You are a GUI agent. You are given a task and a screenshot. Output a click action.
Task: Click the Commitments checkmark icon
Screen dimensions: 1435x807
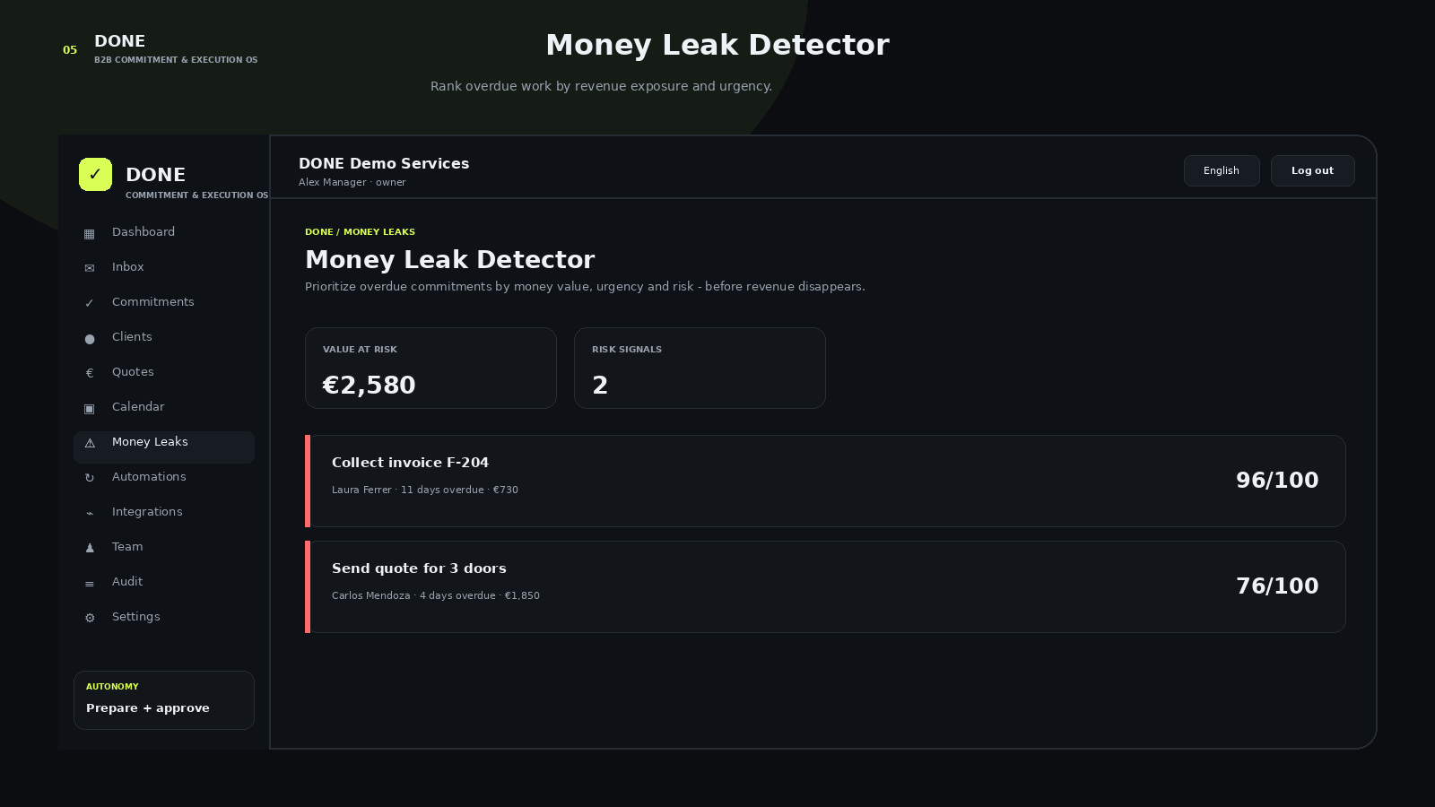click(x=90, y=303)
